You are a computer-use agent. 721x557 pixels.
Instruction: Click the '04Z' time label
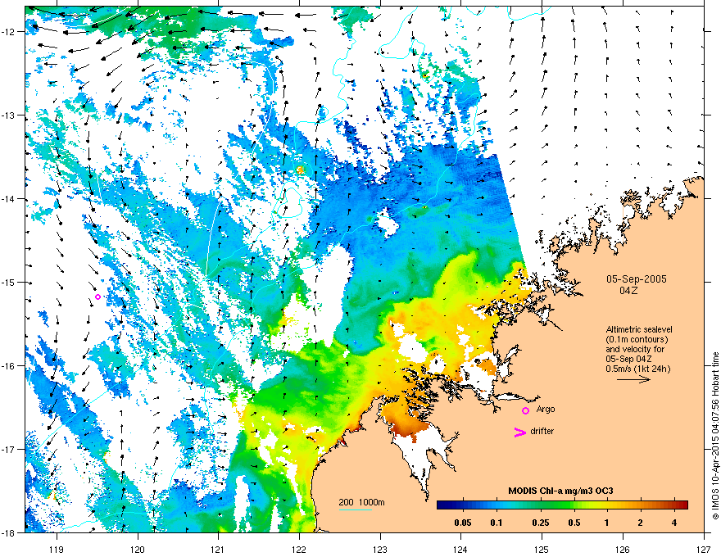click(x=628, y=291)
